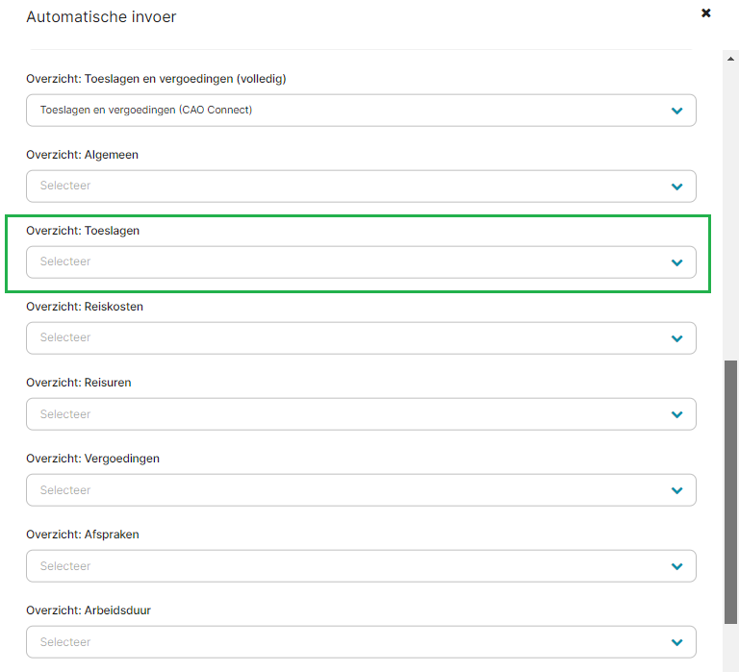
Task: Click the chevron arrow in the Overzicht: Toeslagen dropdown
Action: pyautogui.click(x=676, y=262)
